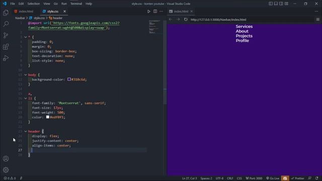Show errors and warnings in status bar
The image size is (322, 181).
pyautogui.click(x=10, y=178)
